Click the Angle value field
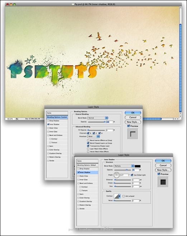187x236 pixels. pyautogui.click(x=124, y=175)
